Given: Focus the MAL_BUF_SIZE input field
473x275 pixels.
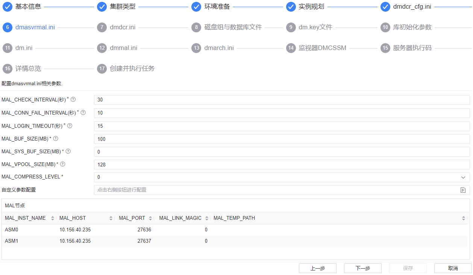Looking at the screenshot, I should coord(282,139).
